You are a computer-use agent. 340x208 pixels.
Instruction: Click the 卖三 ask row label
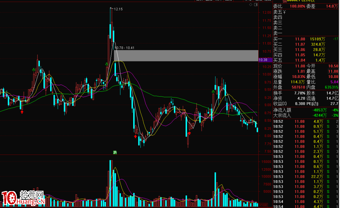coord(278,23)
